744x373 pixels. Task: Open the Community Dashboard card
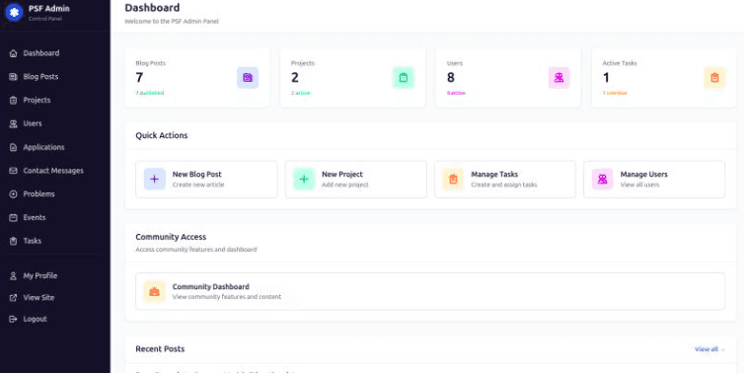click(430, 291)
